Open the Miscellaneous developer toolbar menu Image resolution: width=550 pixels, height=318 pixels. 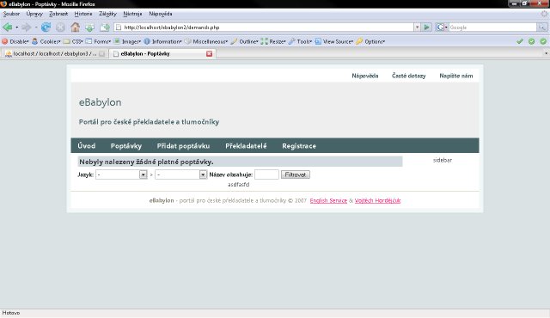pyautogui.click(x=206, y=41)
